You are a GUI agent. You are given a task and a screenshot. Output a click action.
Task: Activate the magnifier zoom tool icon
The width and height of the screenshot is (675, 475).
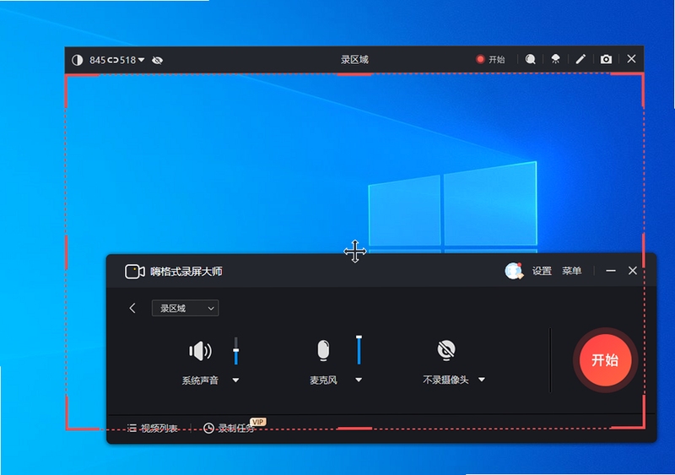tap(531, 59)
